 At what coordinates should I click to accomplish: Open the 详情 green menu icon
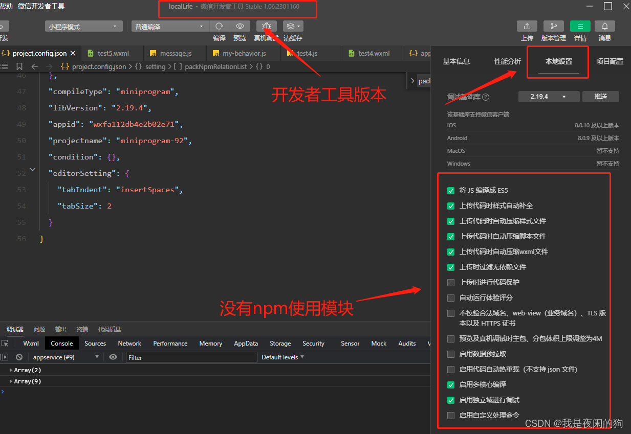pyautogui.click(x=580, y=27)
